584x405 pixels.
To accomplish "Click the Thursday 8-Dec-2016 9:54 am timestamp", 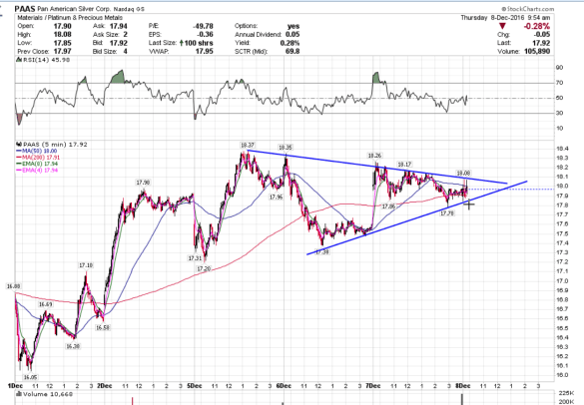I will [x=505, y=18].
